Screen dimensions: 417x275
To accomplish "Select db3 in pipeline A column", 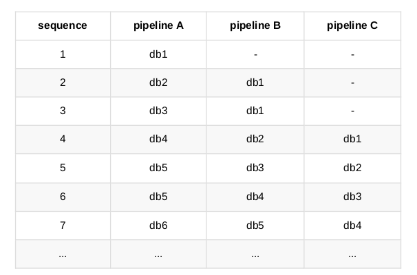I will click(x=158, y=111).
